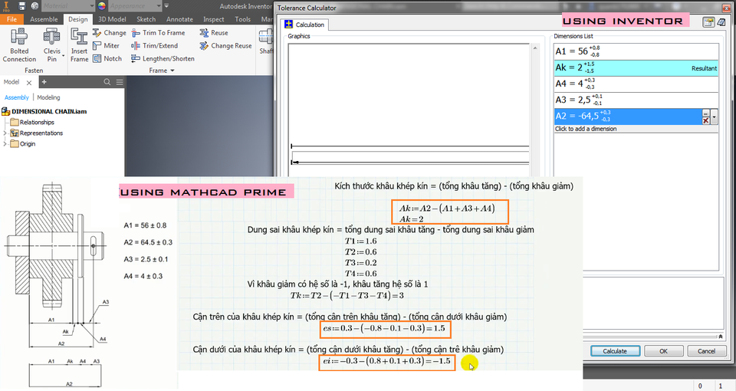This screenshot has width=736, height=391.
Task: Expand the Origin folder node
Action: tap(6, 143)
